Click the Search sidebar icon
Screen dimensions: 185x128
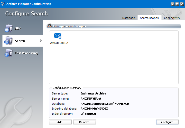tap(8, 41)
